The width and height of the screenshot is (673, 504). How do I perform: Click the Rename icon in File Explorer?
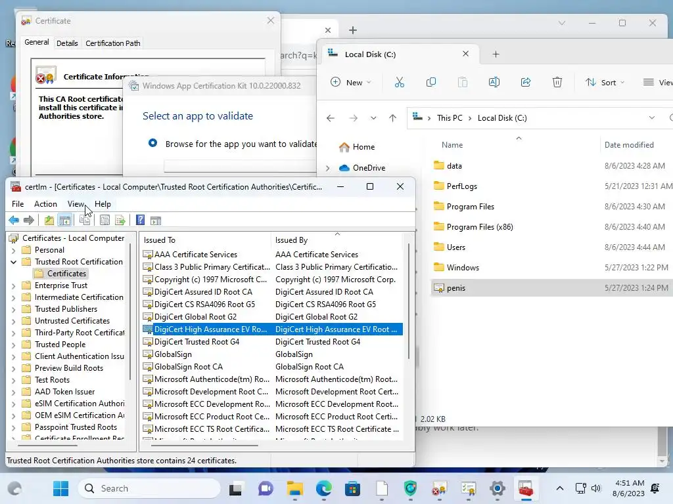click(x=494, y=82)
